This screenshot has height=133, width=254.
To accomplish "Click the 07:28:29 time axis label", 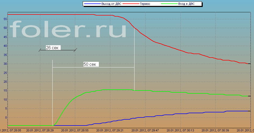I will 40,130.
